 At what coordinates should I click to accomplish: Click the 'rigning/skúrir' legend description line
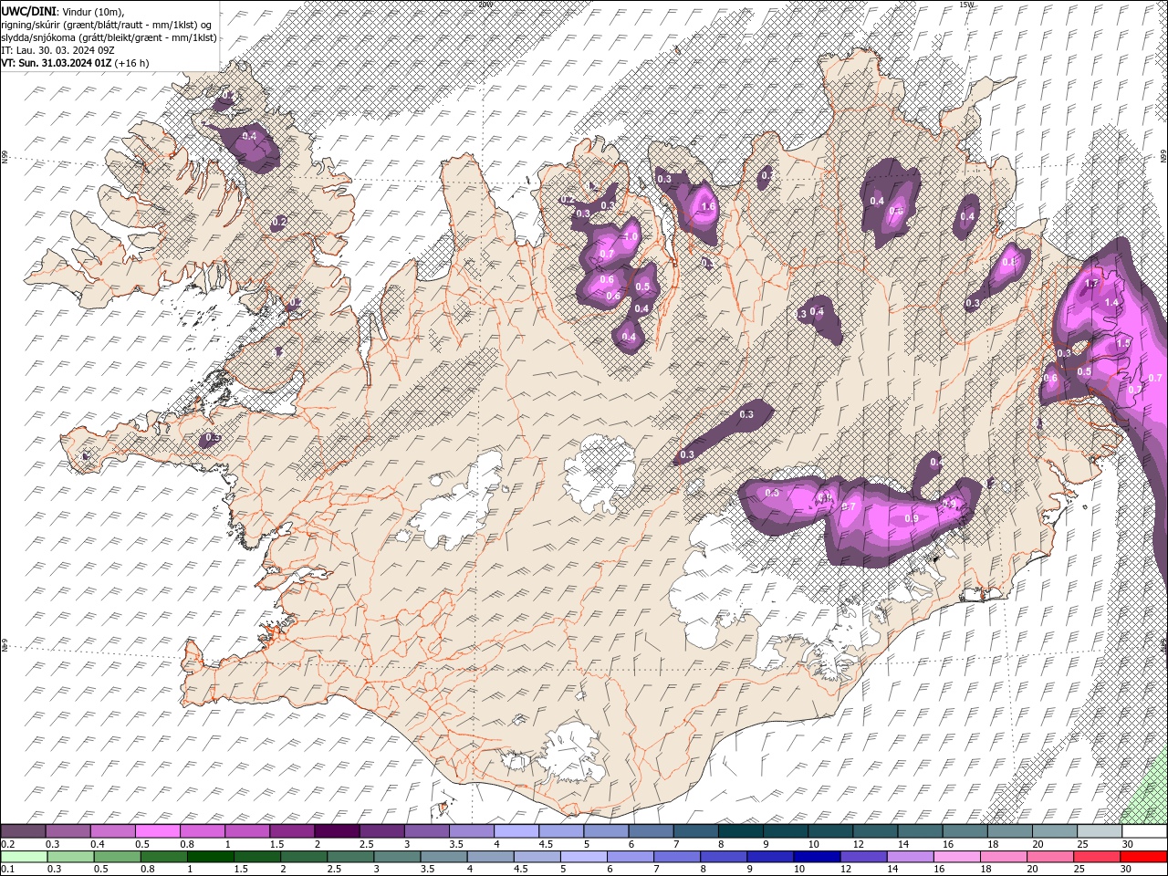[x=107, y=24]
